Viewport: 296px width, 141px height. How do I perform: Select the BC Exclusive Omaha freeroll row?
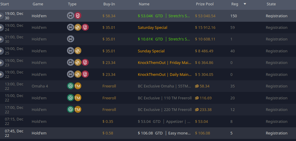(148, 86)
